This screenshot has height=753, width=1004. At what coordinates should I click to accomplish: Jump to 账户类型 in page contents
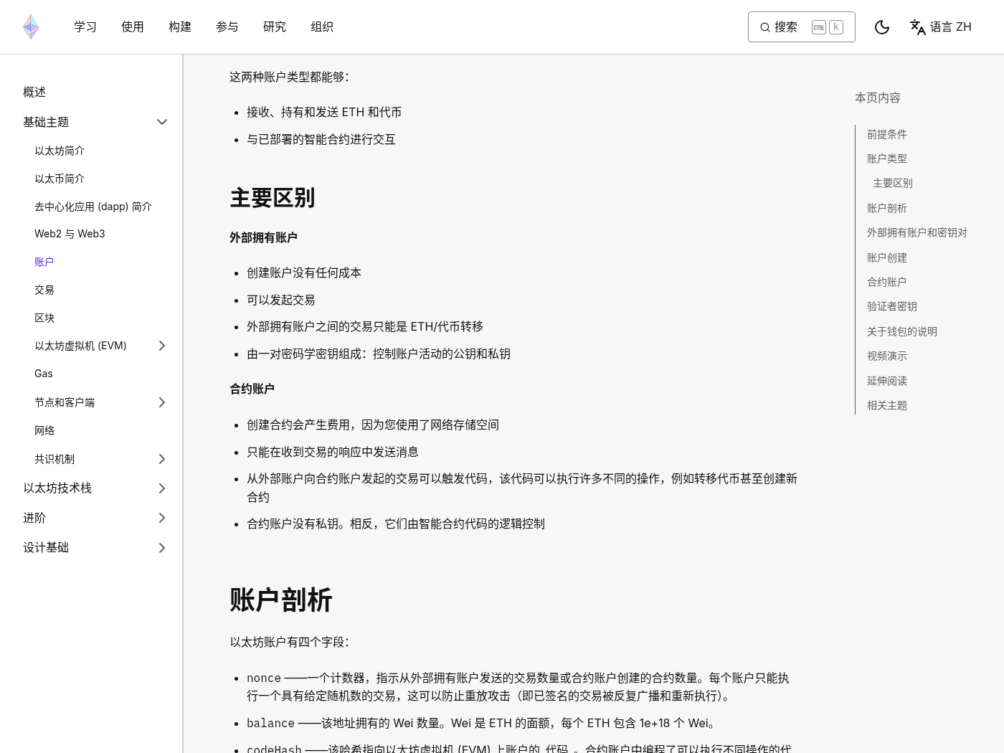[x=887, y=158]
